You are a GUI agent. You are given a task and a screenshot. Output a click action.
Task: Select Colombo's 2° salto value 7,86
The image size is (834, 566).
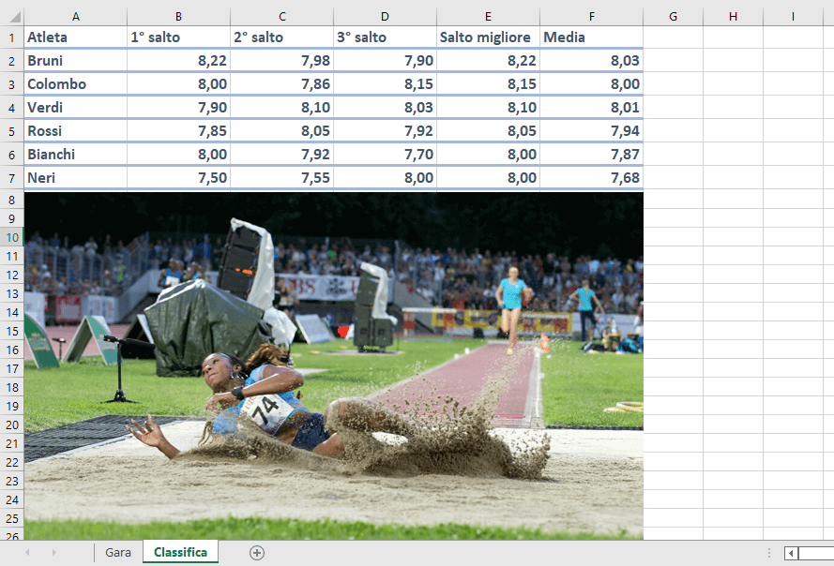[x=281, y=84]
